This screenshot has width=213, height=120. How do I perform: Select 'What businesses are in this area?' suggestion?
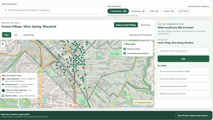tap(183, 94)
